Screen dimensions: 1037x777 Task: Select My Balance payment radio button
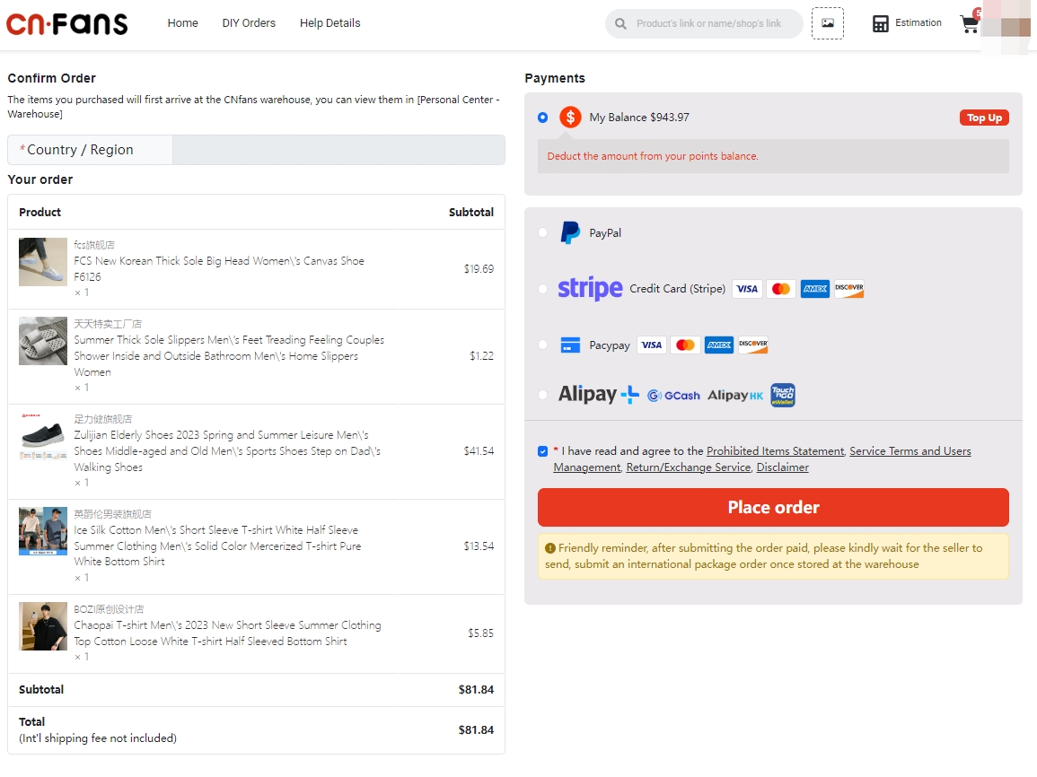[x=543, y=118]
